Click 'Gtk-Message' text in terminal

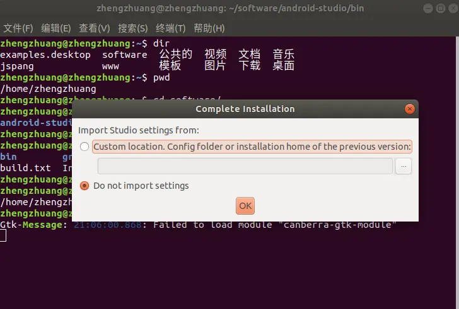click(x=31, y=225)
